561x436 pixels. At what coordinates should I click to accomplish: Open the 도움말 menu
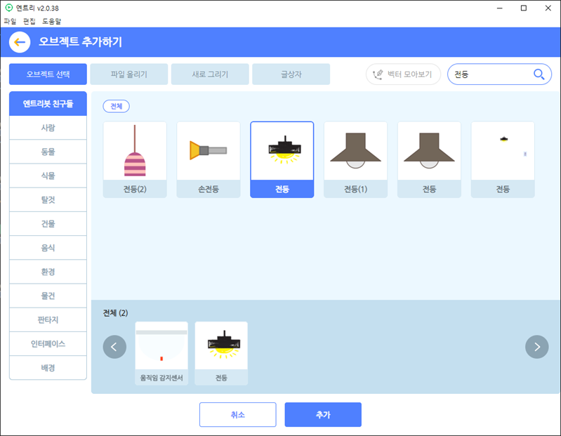click(x=51, y=21)
